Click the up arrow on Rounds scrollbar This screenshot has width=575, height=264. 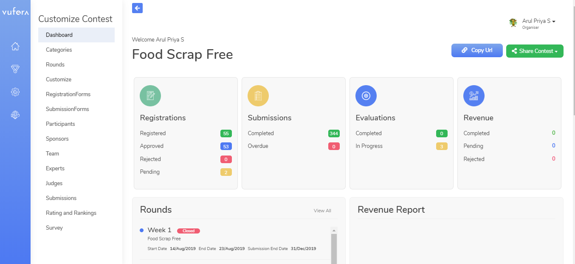click(334, 231)
